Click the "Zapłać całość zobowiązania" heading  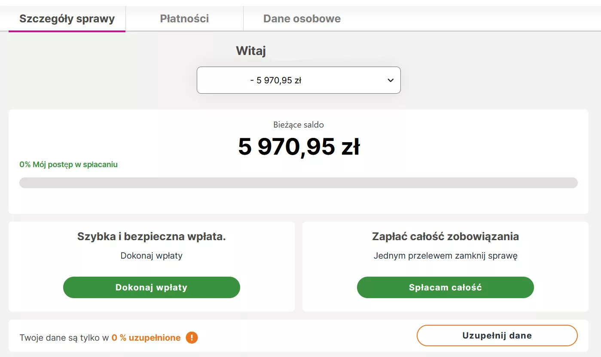tap(445, 236)
